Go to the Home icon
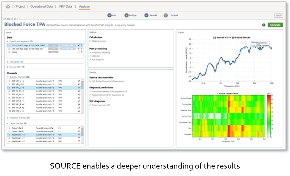This screenshot has width=290, height=176. (8, 6)
